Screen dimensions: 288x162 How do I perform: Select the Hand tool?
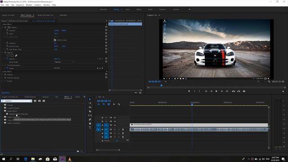click(90, 124)
